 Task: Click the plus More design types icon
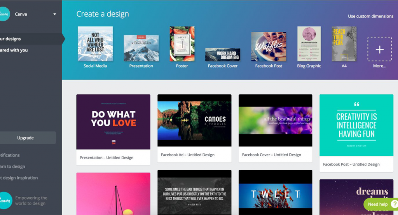coord(380,49)
